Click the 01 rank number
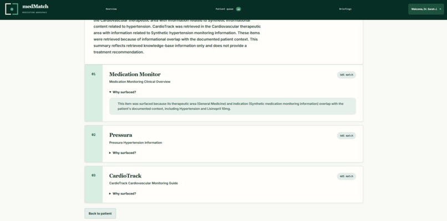 point(94,74)
